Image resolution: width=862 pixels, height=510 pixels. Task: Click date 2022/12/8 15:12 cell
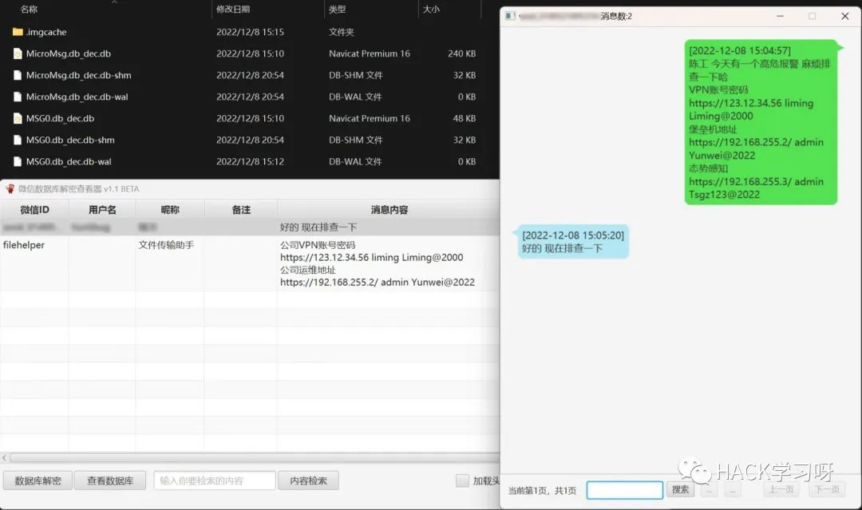pos(250,161)
